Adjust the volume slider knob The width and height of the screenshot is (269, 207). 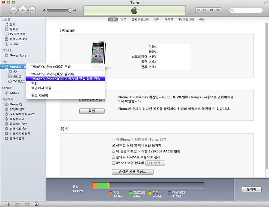70,10
